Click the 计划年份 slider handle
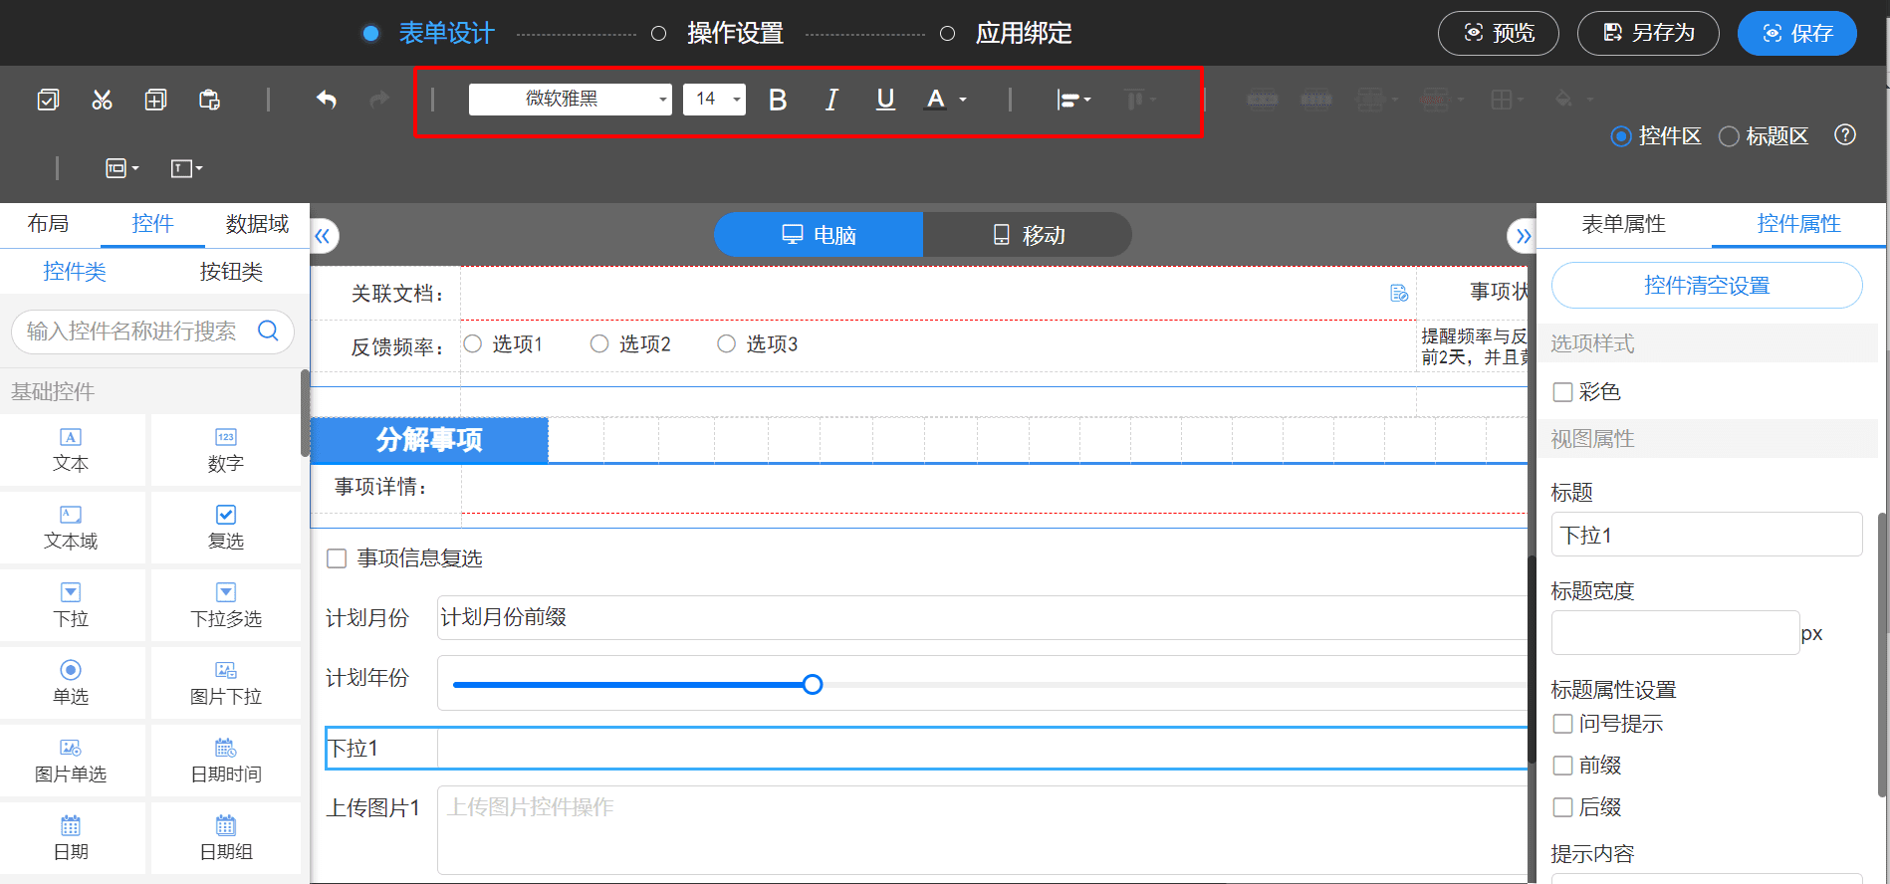The height and width of the screenshot is (884, 1890). click(813, 684)
